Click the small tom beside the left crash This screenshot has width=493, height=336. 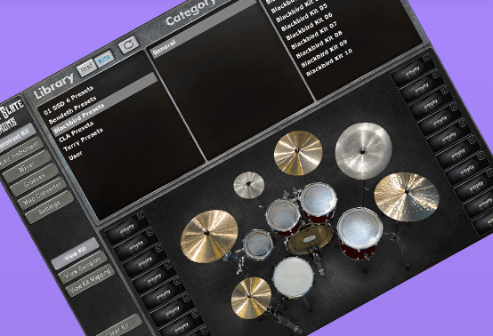(258, 244)
